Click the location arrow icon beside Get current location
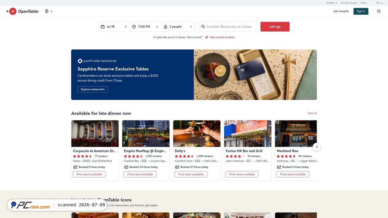 click(206, 37)
